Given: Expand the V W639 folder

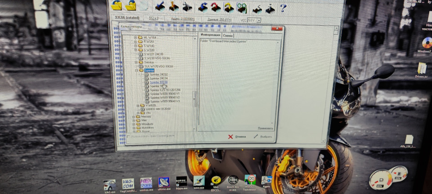Looking at the screenshot, I should (138, 106).
